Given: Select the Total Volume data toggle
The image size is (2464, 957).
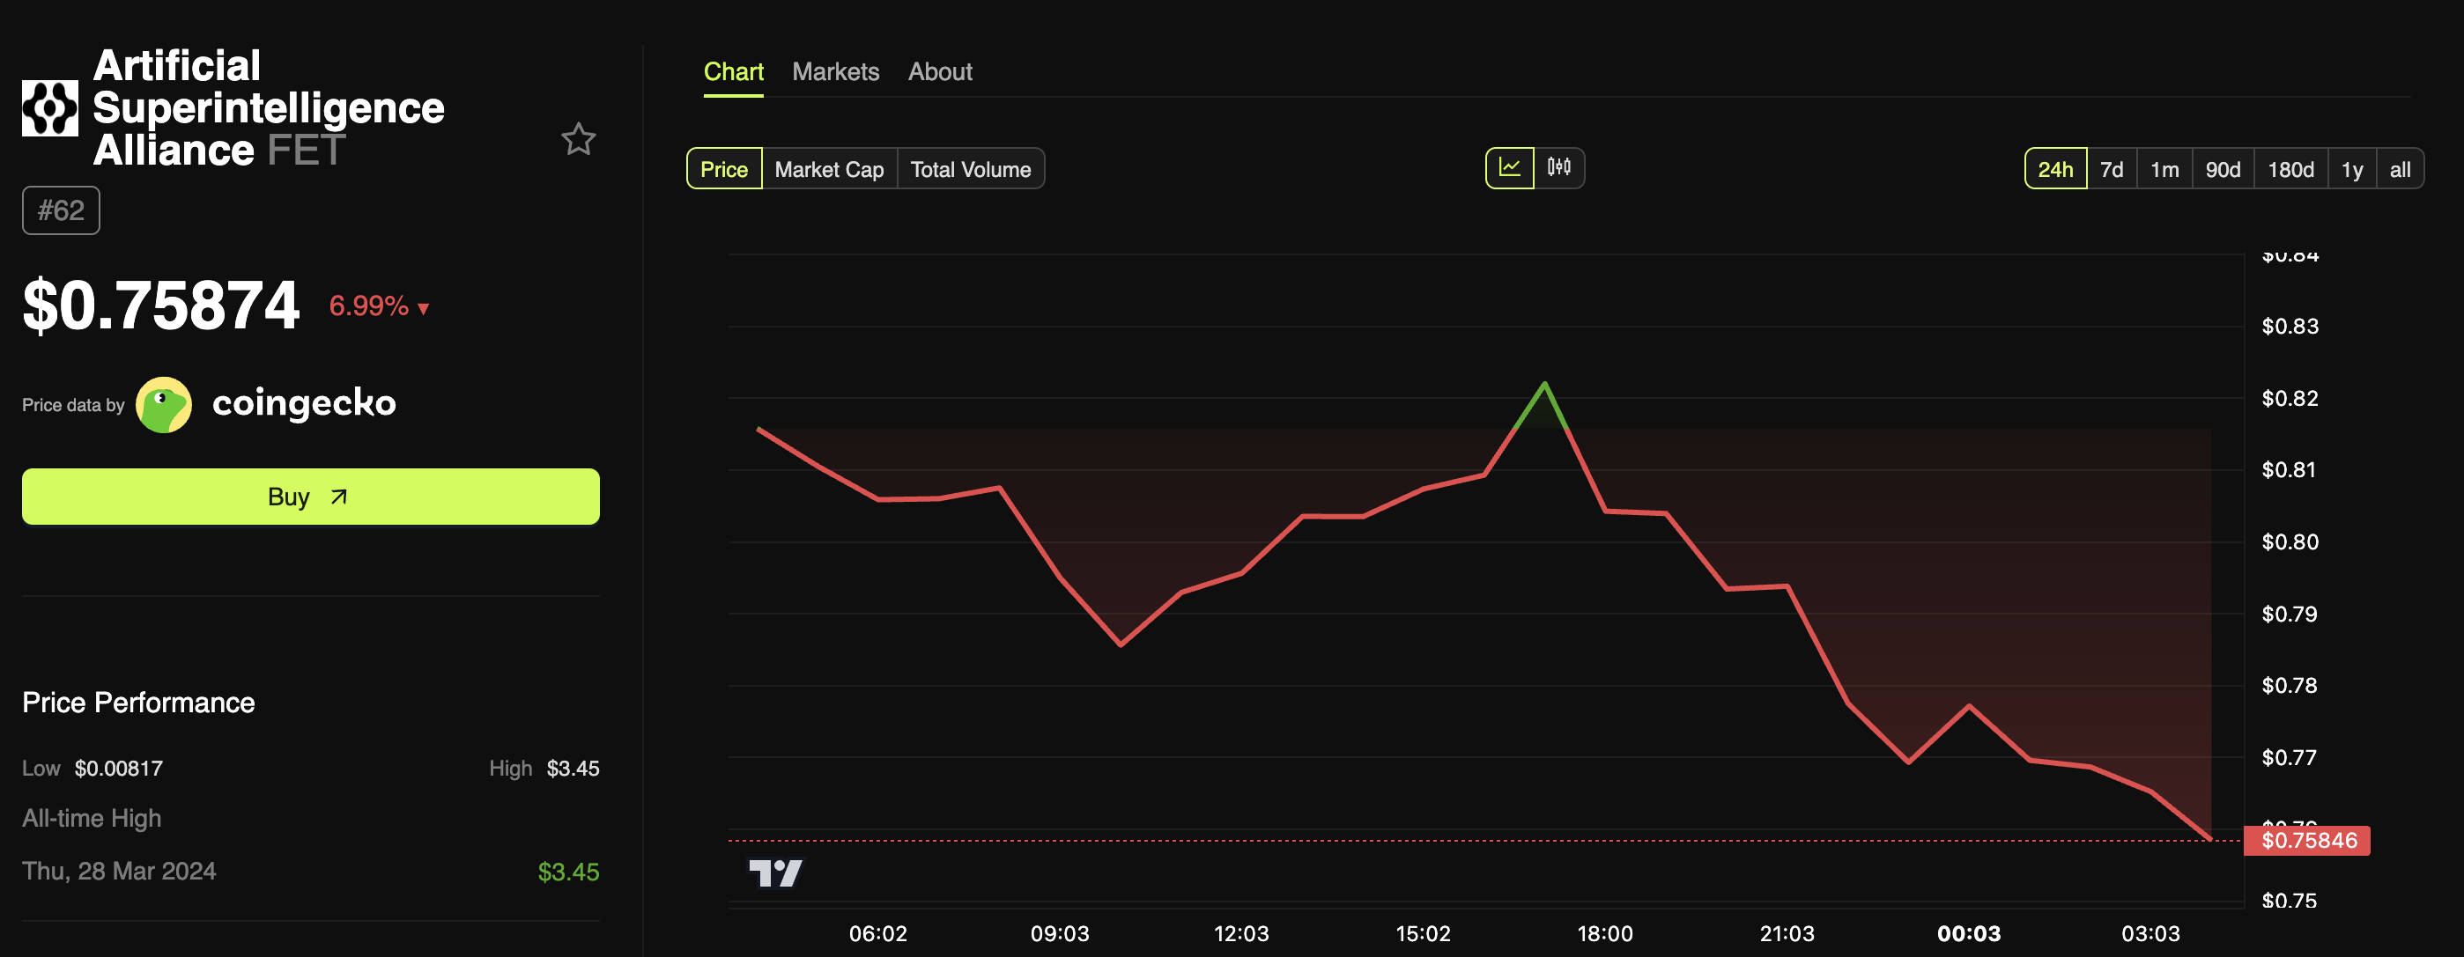Looking at the screenshot, I should click(970, 169).
